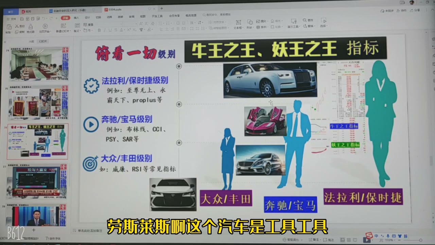The height and width of the screenshot is (245, 435).
Task: Open the Developer Tools (开发工具) tab
Action: [157, 16]
